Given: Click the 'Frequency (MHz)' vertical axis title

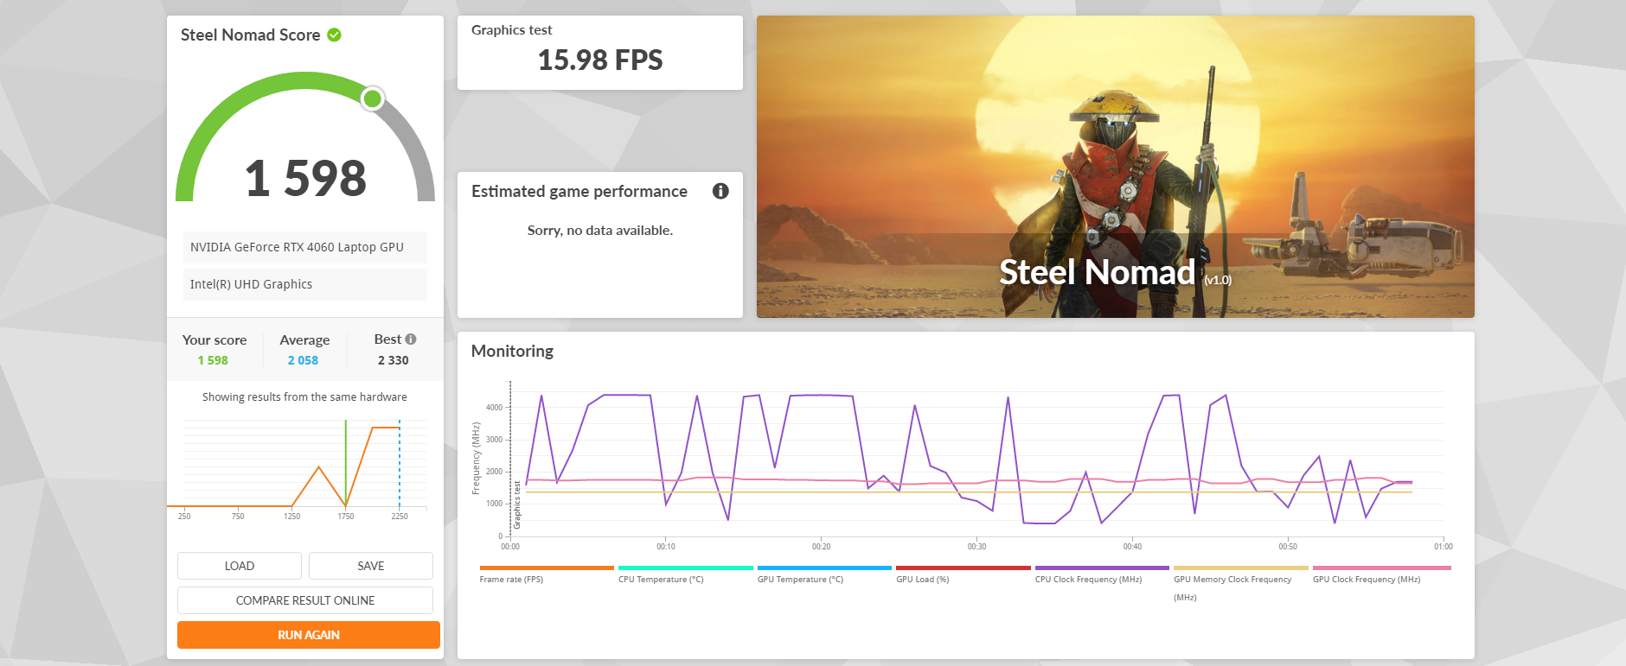Looking at the screenshot, I should click(476, 458).
